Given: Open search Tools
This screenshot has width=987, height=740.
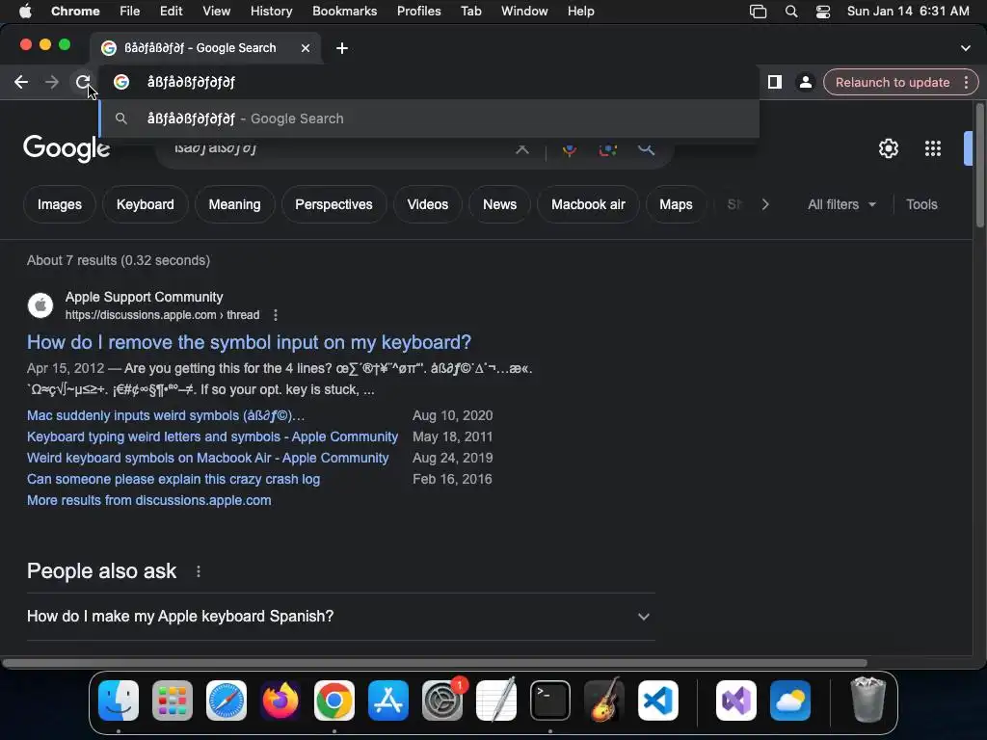Looking at the screenshot, I should [x=921, y=204].
